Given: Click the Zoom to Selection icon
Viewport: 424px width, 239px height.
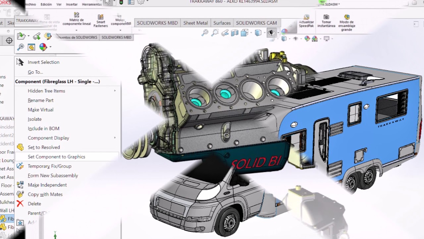Looking at the screenshot, I should tap(21, 47).
